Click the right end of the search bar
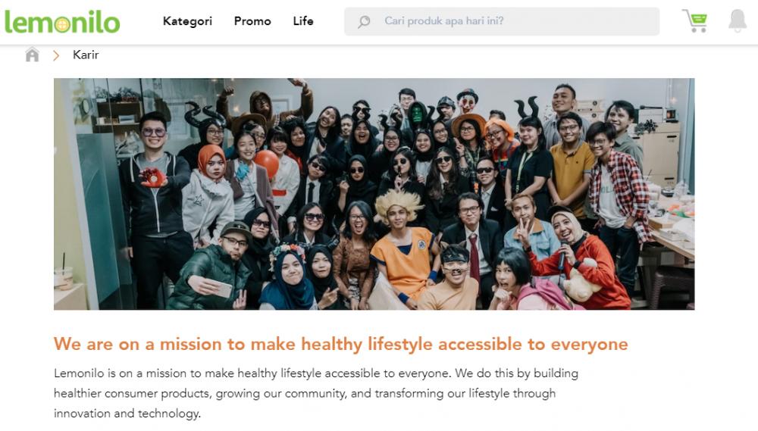The width and height of the screenshot is (758, 431). pos(643,21)
